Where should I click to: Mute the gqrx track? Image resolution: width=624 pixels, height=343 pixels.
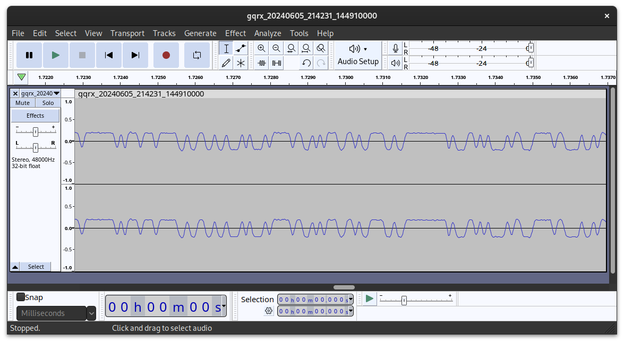[x=23, y=103]
